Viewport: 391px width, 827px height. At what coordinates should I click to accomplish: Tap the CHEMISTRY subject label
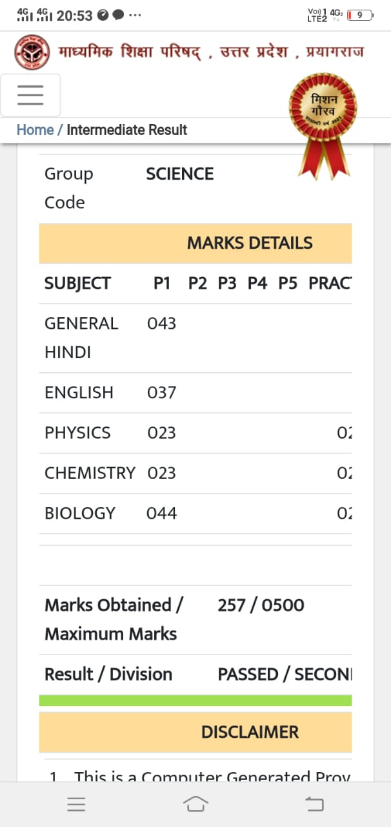click(90, 473)
